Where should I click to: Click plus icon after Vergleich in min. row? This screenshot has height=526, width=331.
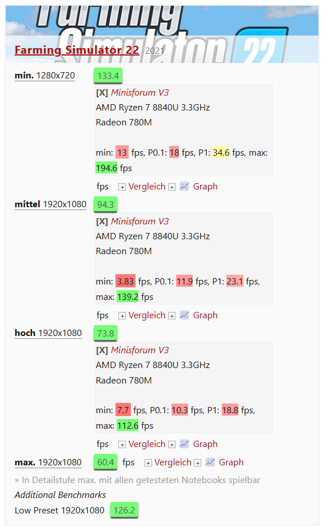[x=172, y=186]
